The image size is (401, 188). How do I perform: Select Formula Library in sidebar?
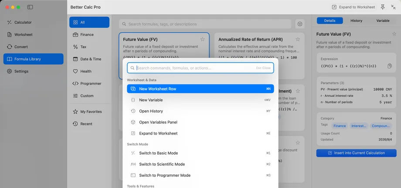[x=33, y=59]
